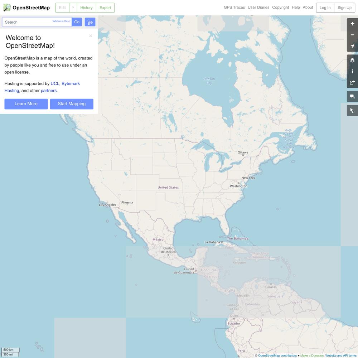
Task: Click The Bahamas map label
Action: point(238,238)
